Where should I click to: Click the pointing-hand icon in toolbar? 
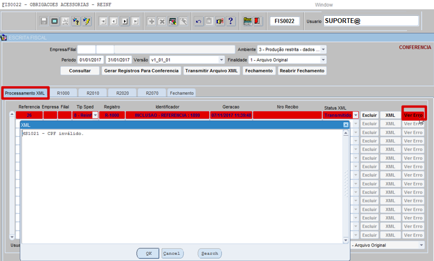pos(220,21)
